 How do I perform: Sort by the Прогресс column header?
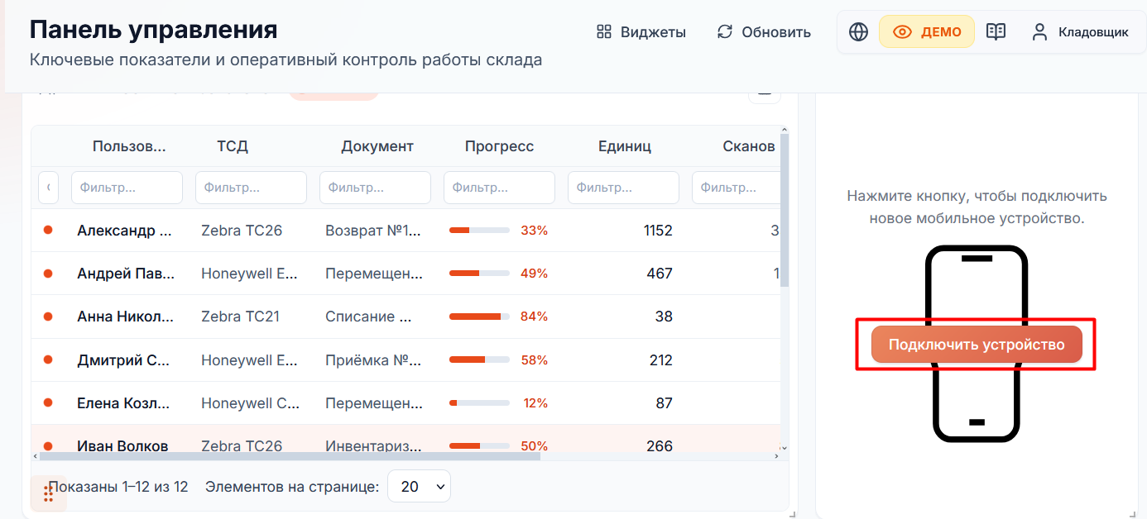point(499,146)
